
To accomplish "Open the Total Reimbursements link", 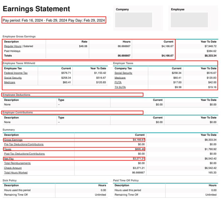I will coord(17,163).
